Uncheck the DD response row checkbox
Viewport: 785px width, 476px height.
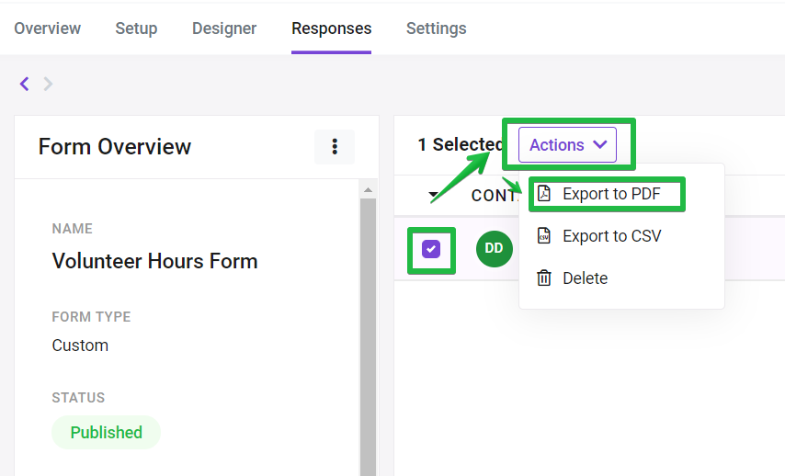tap(431, 249)
